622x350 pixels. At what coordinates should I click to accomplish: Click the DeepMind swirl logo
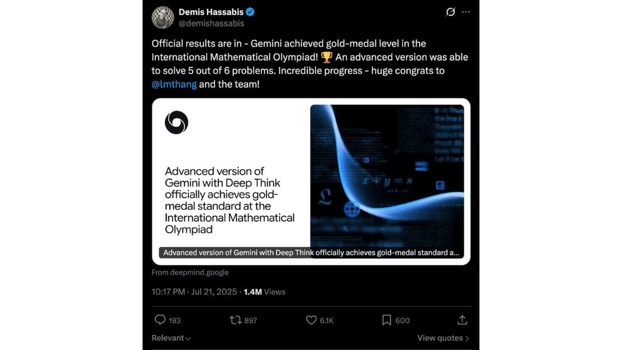pyautogui.click(x=176, y=123)
